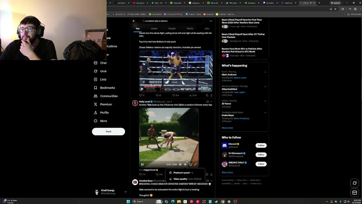
Task: Open new Chrome tab with plus icon
Action: pyautogui.click(x=319, y=3)
